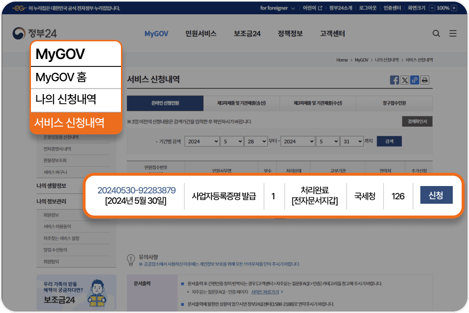Open the end day 31 dropdown
Viewport: 469px width, 313px height.
click(352, 141)
